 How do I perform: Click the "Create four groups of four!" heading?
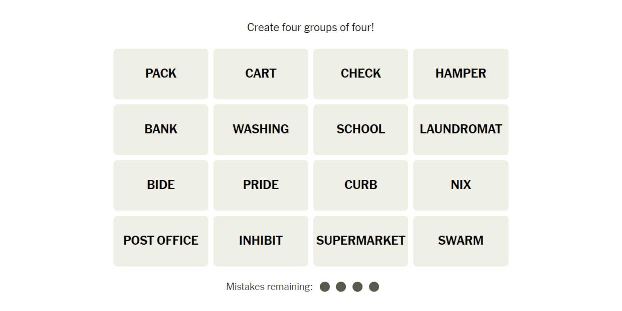(x=311, y=28)
